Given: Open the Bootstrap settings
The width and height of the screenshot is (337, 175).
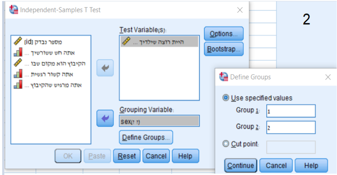Looking at the screenshot, I should [x=224, y=49].
